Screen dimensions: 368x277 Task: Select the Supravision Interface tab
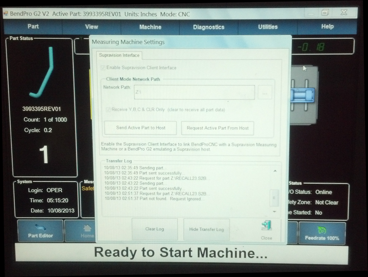[119, 55]
